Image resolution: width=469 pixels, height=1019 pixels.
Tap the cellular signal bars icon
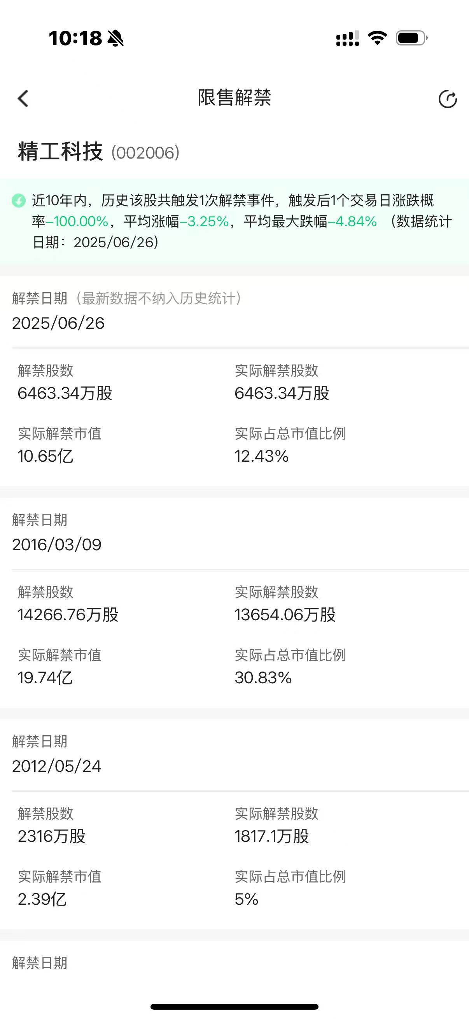348,38
